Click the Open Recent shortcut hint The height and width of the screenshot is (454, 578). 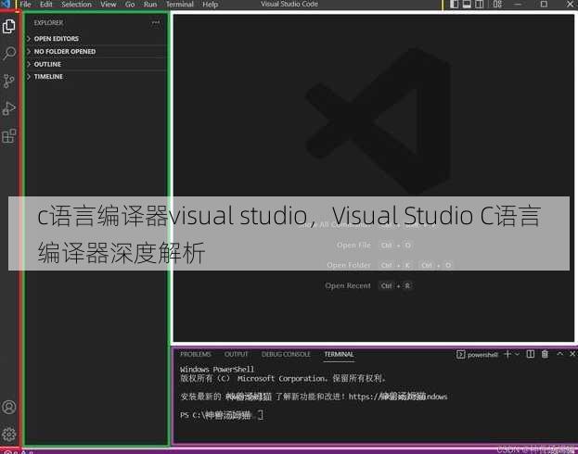[x=368, y=285]
